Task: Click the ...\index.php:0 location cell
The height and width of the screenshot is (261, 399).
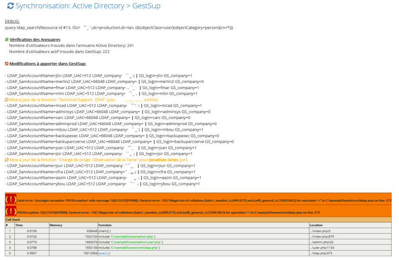Action: [x=350, y=231]
